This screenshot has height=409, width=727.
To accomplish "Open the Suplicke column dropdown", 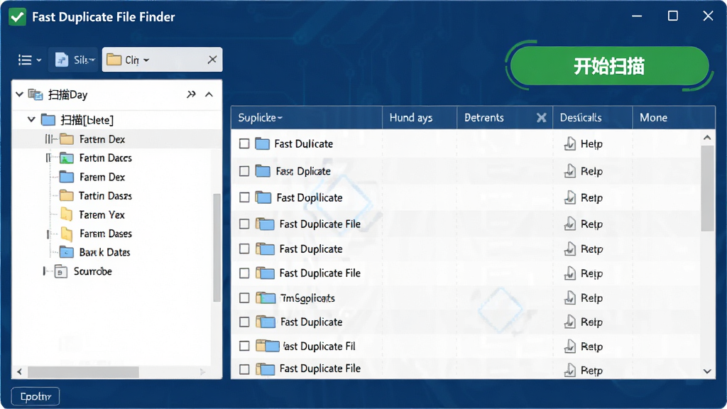I will tap(280, 119).
